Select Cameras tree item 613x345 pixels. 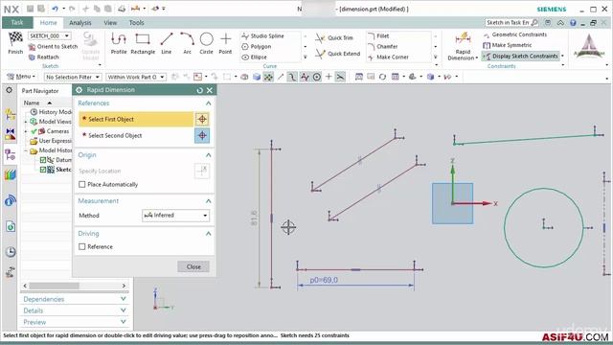(54, 131)
